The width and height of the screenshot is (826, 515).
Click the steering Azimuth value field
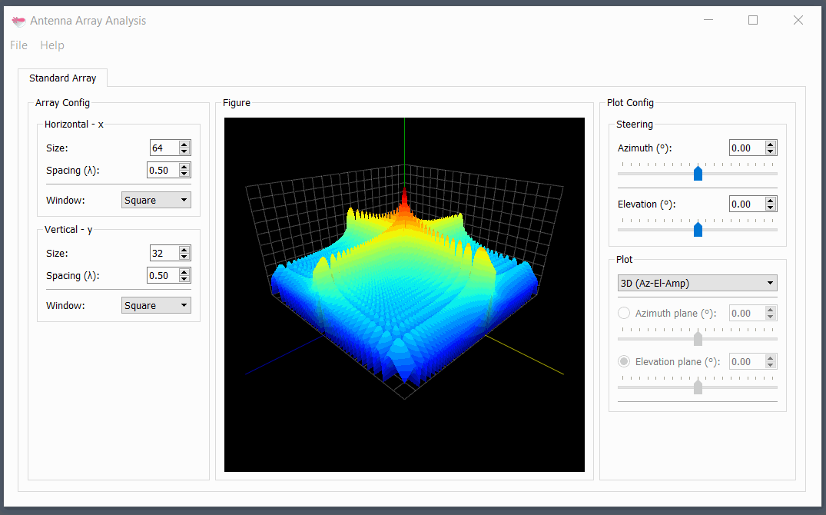pyautogui.click(x=747, y=148)
